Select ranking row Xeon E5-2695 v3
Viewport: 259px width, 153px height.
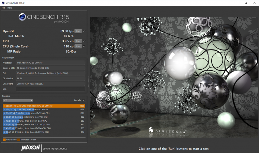point(44,106)
